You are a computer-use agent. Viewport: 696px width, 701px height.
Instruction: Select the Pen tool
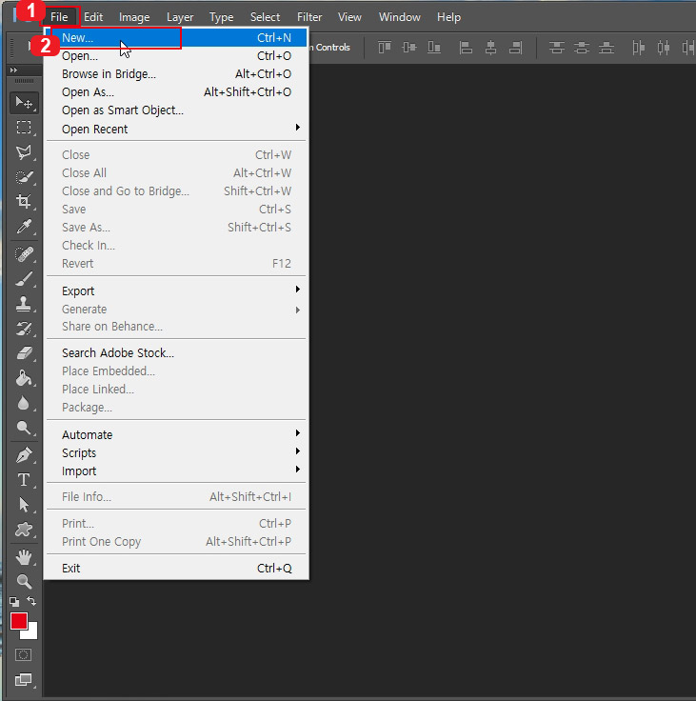point(24,455)
